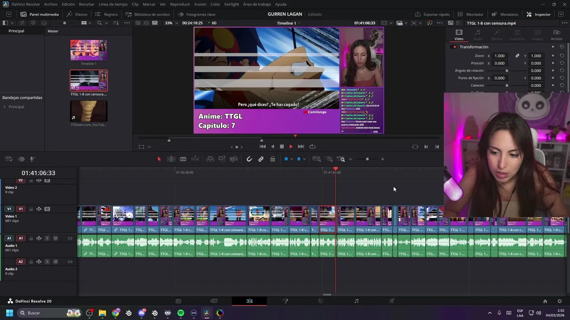Play the timeline in the viewer
570x320 pixels.
(291, 147)
